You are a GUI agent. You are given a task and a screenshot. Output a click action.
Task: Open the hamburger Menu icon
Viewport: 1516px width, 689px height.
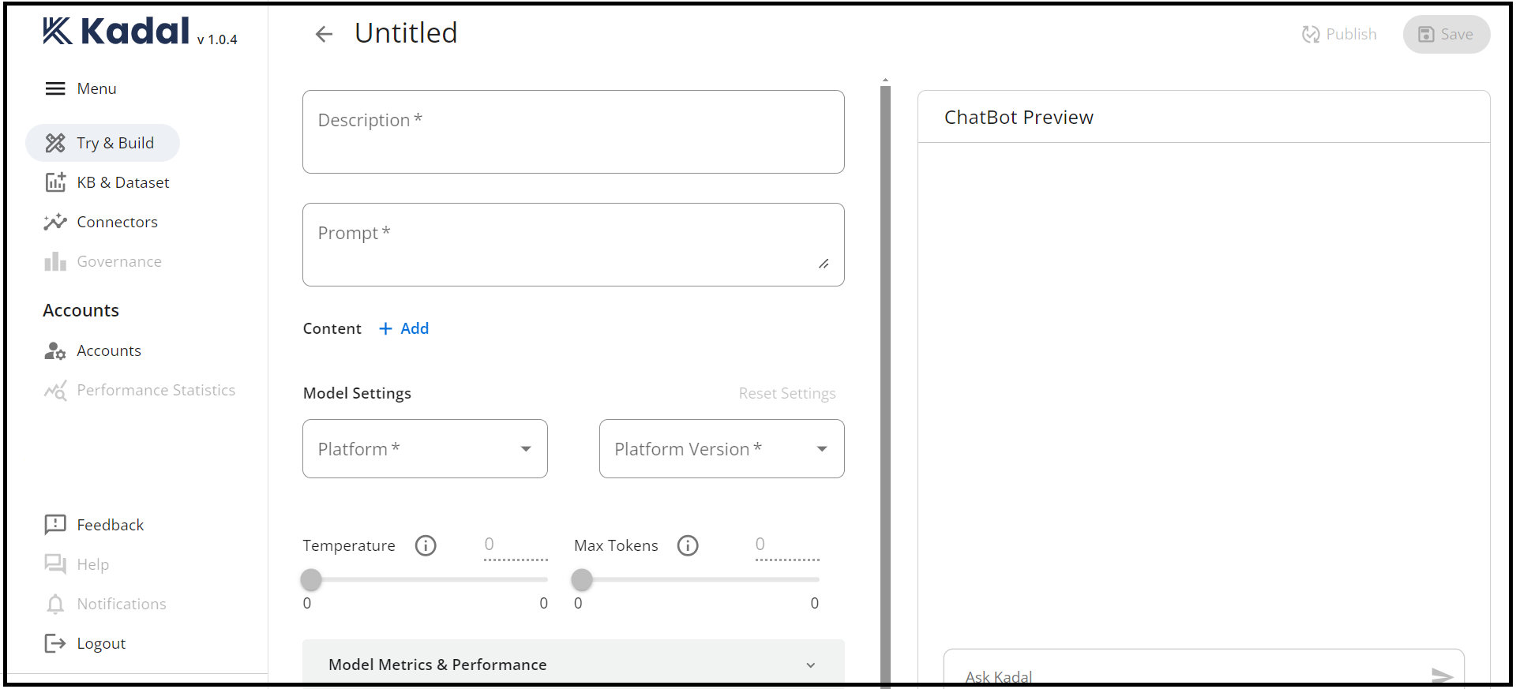coord(55,88)
